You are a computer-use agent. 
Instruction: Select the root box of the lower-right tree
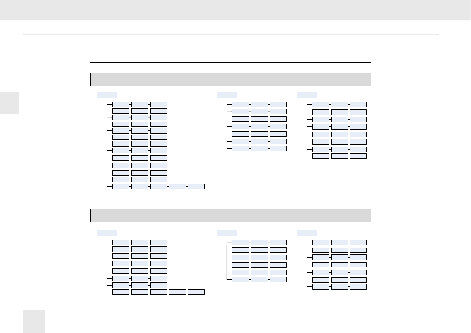[x=307, y=233]
